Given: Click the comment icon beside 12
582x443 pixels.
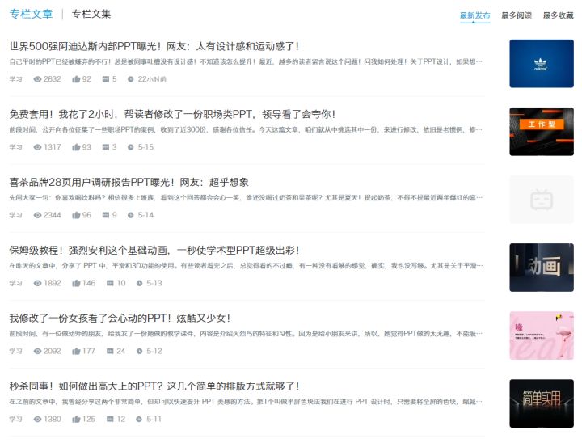Looking at the screenshot, I should [x=110, y=419].
